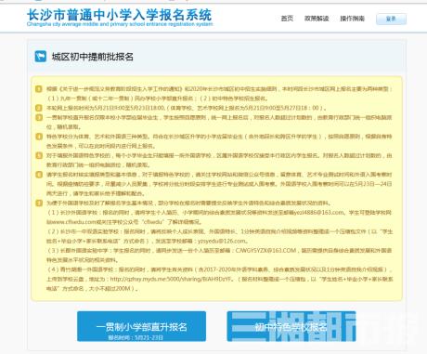Click the heading text 城区初中提前批报名
Viewport: 427px width, 354px height.
point(93,57)
